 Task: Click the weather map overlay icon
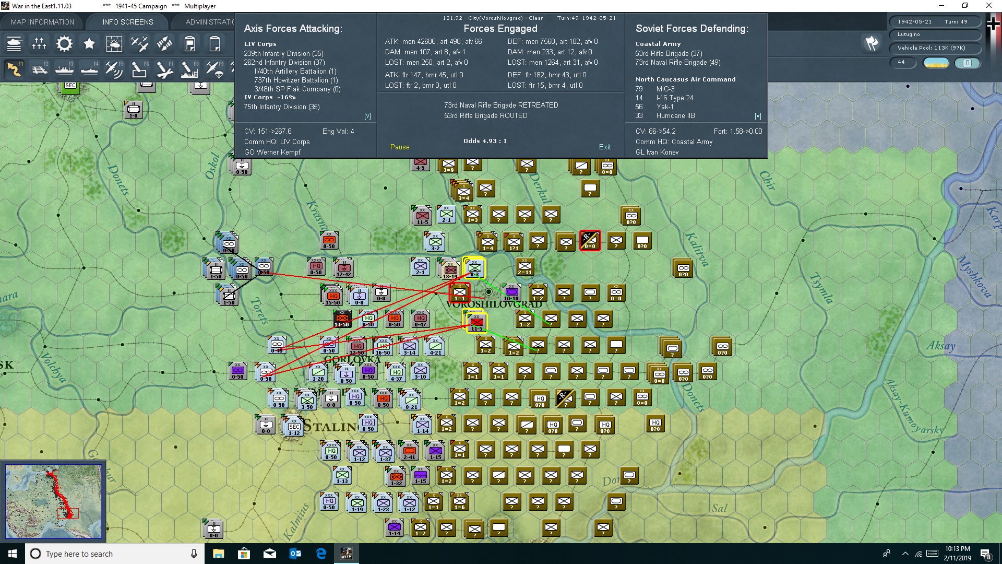coord(114,44)
